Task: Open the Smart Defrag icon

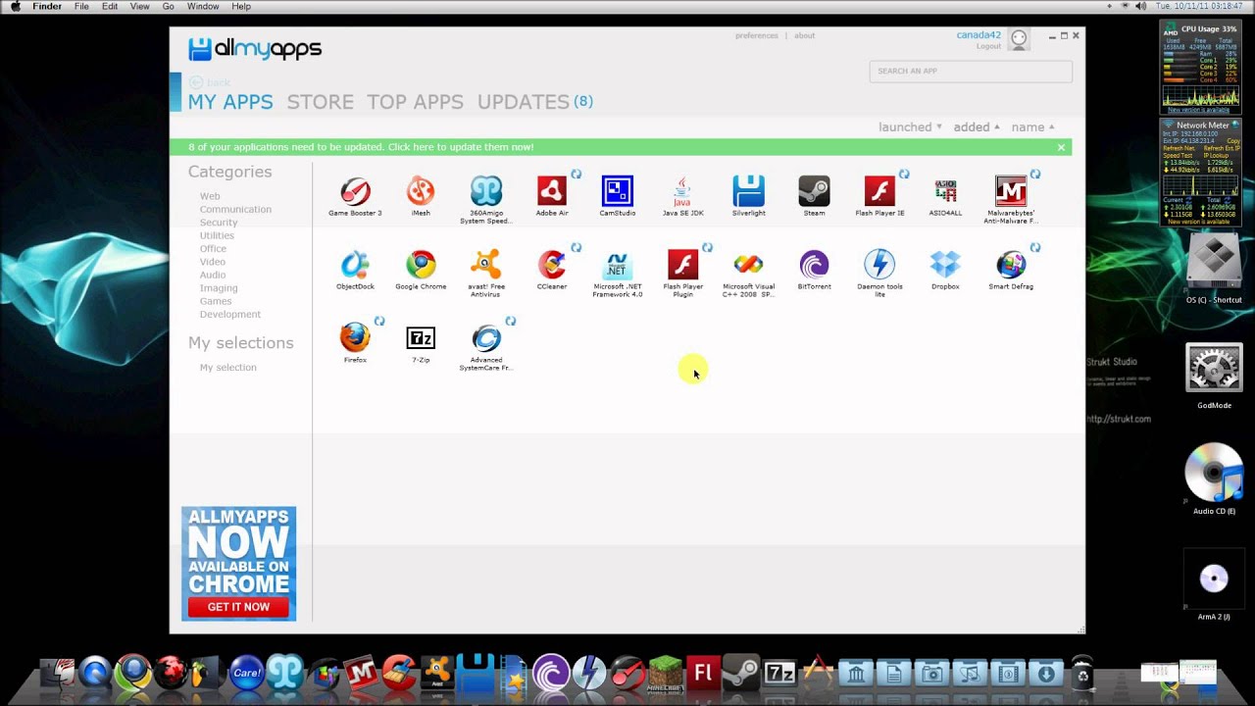Action: point(1011,265)
